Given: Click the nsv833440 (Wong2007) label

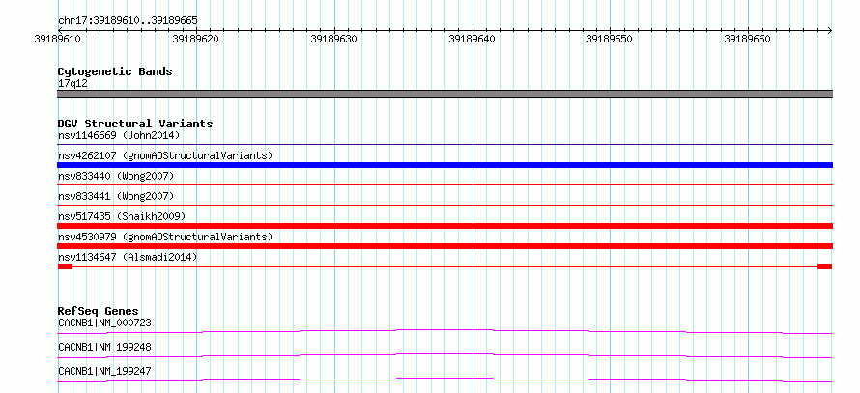Looking at the screenshot, I should (116, 176).
